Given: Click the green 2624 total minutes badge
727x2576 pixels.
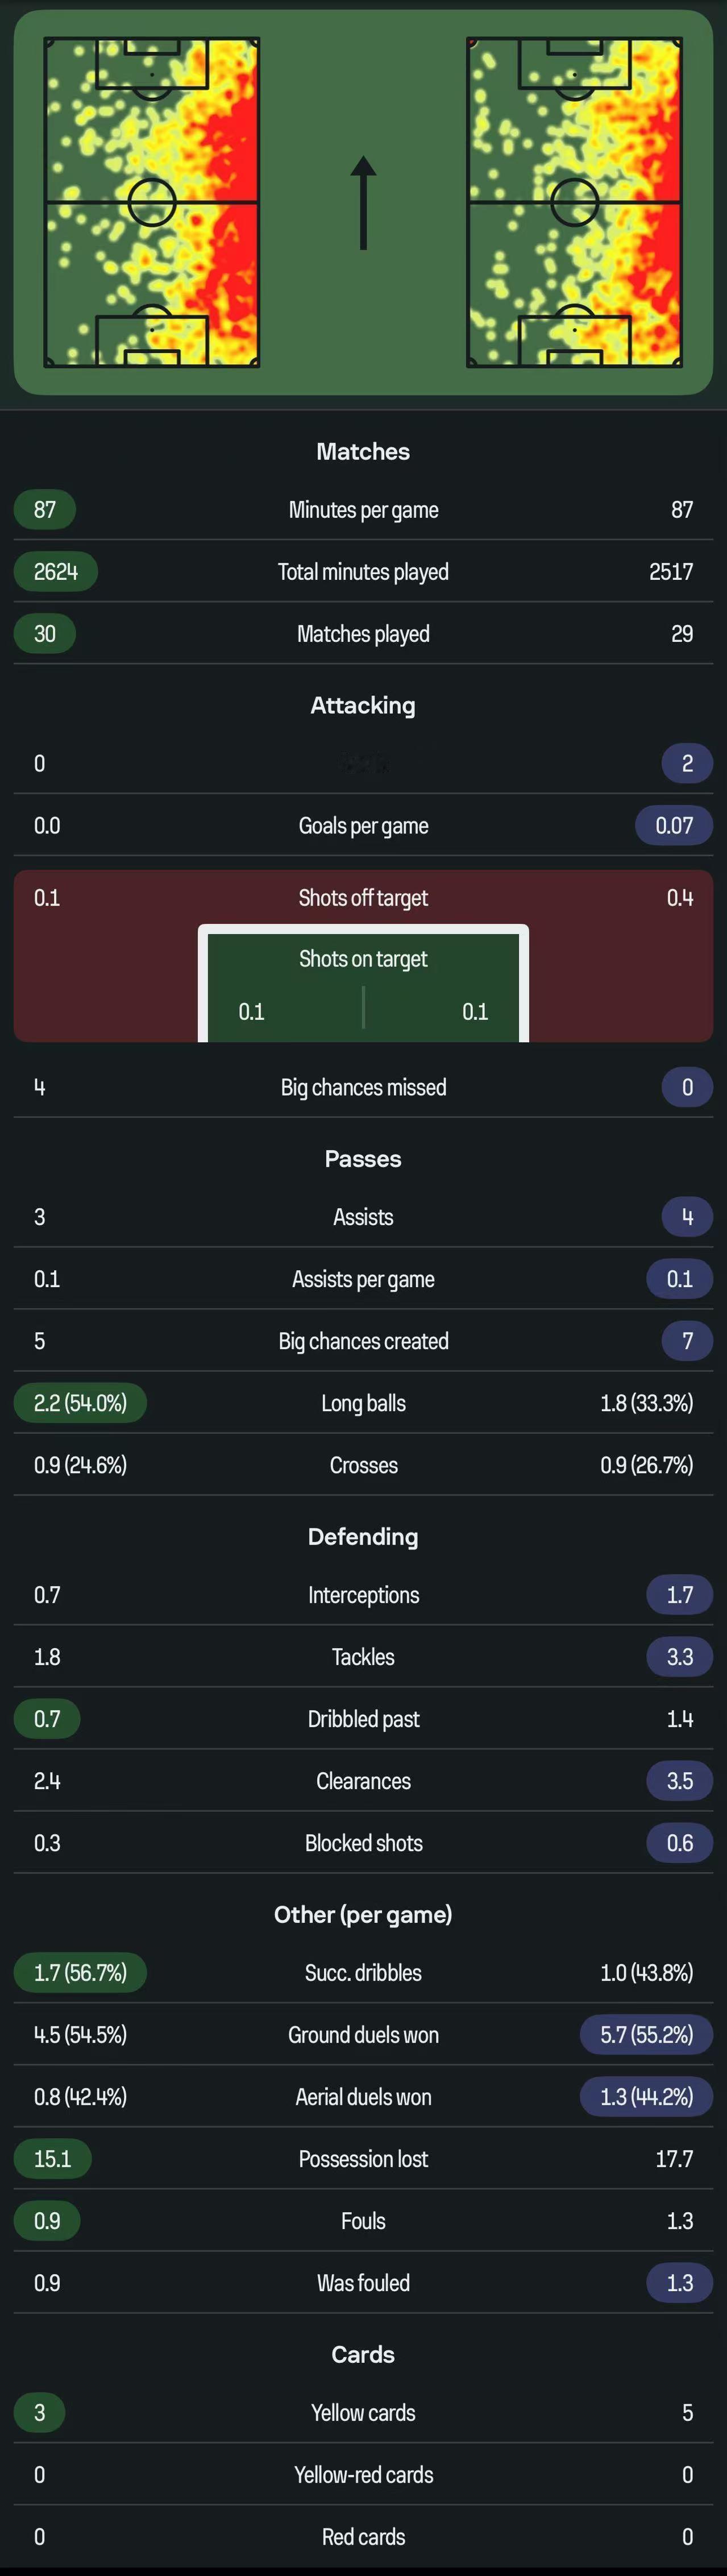Looking at the screenshot, I should (56, 572).
